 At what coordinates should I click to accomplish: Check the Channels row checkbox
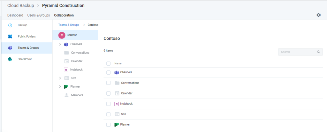[x=109, y=72]
